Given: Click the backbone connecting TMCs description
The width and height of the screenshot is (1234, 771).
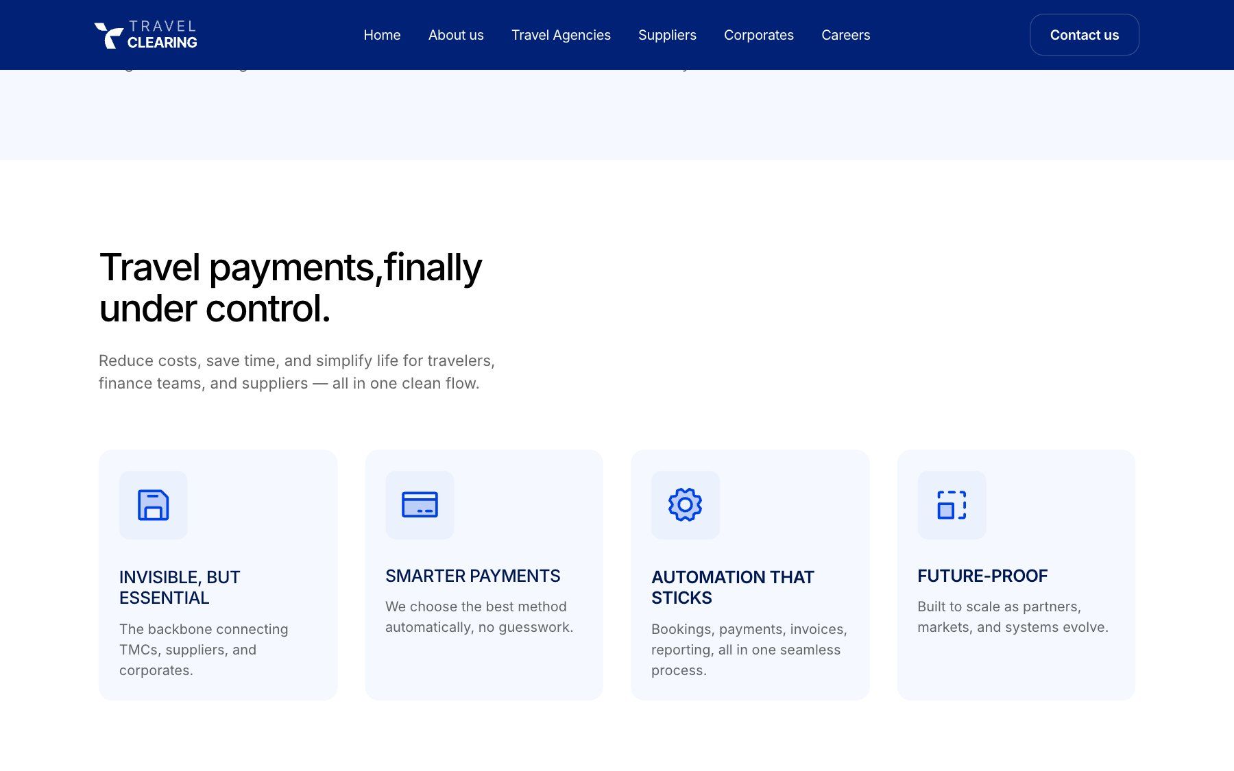Looking at the screenshot, I should click(204, 650).
